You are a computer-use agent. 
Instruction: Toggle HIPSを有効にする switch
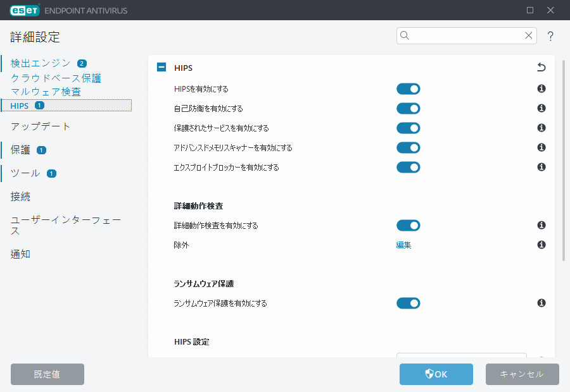[x=408, y=89]
